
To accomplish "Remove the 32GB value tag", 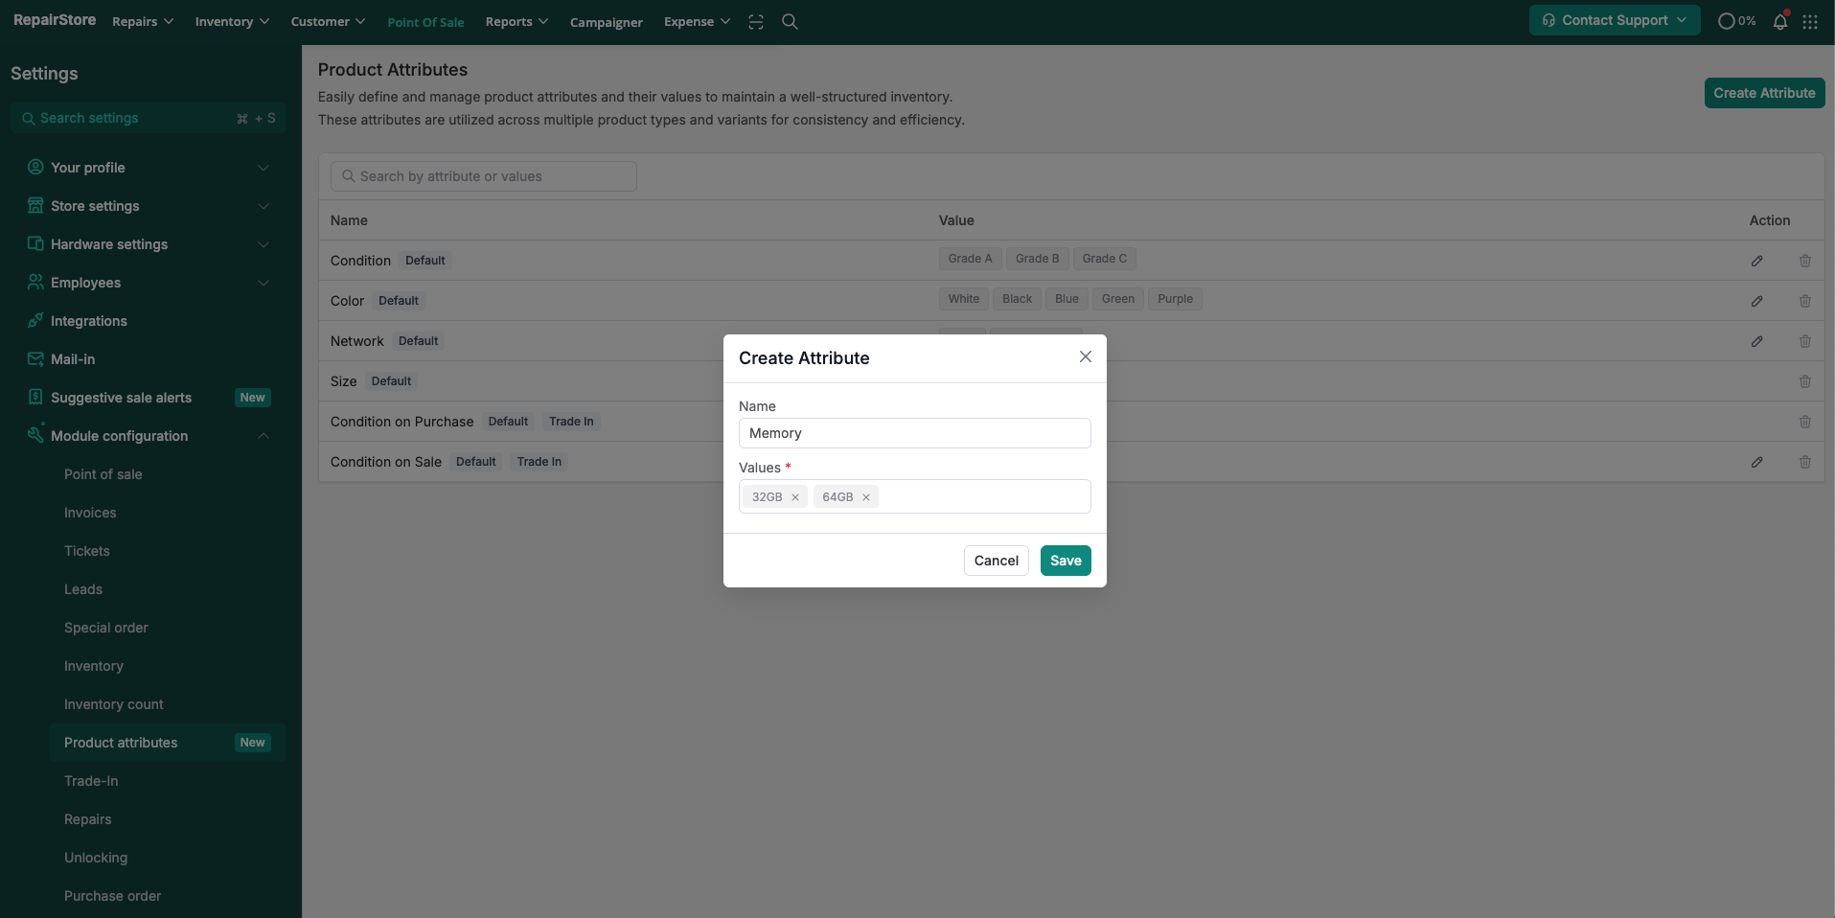I will [795, 497].
